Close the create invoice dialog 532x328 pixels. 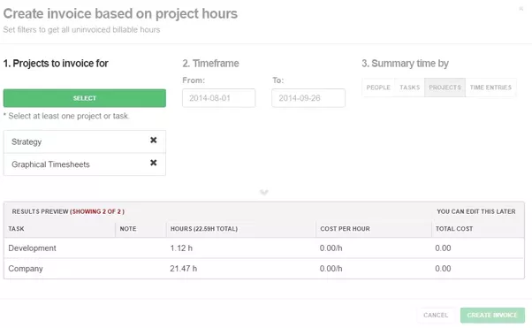coord(521,9)
